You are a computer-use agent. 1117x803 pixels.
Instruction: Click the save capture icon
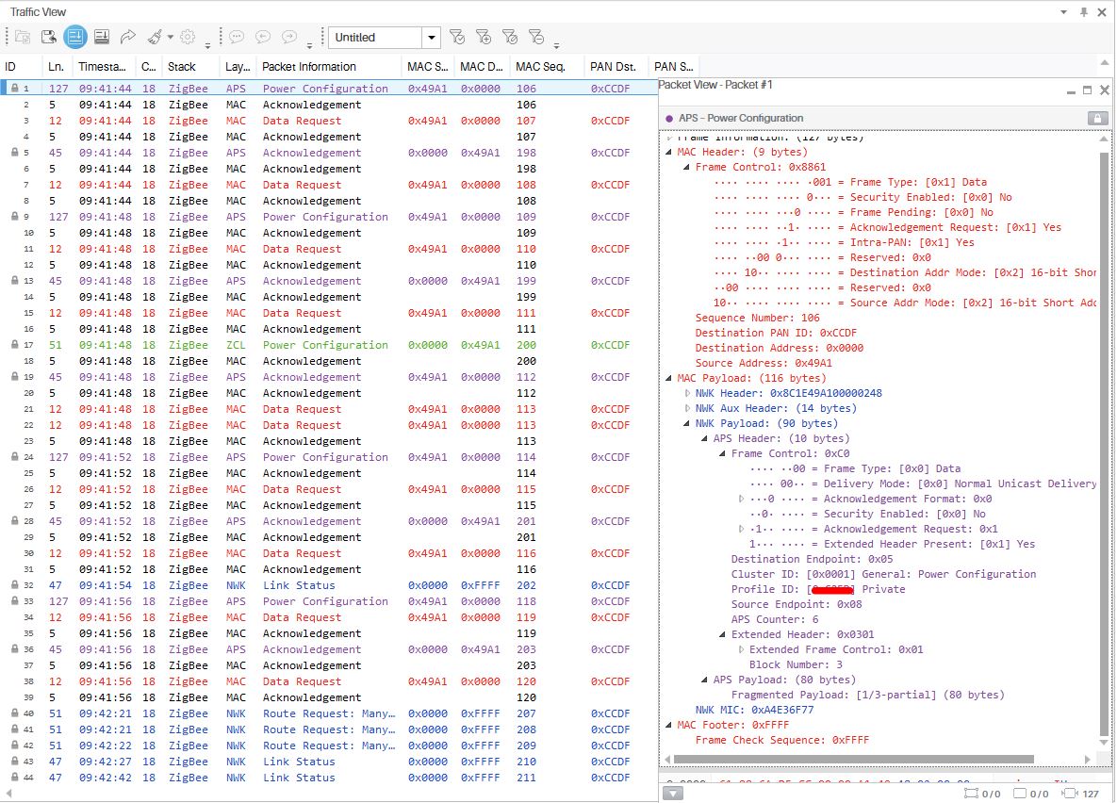48,37
